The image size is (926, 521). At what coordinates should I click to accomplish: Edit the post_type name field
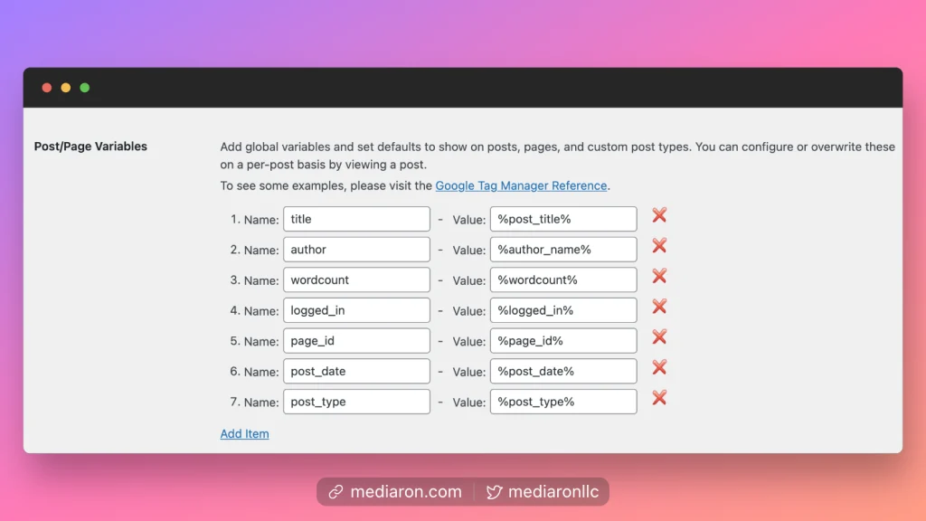pos(356,402)
